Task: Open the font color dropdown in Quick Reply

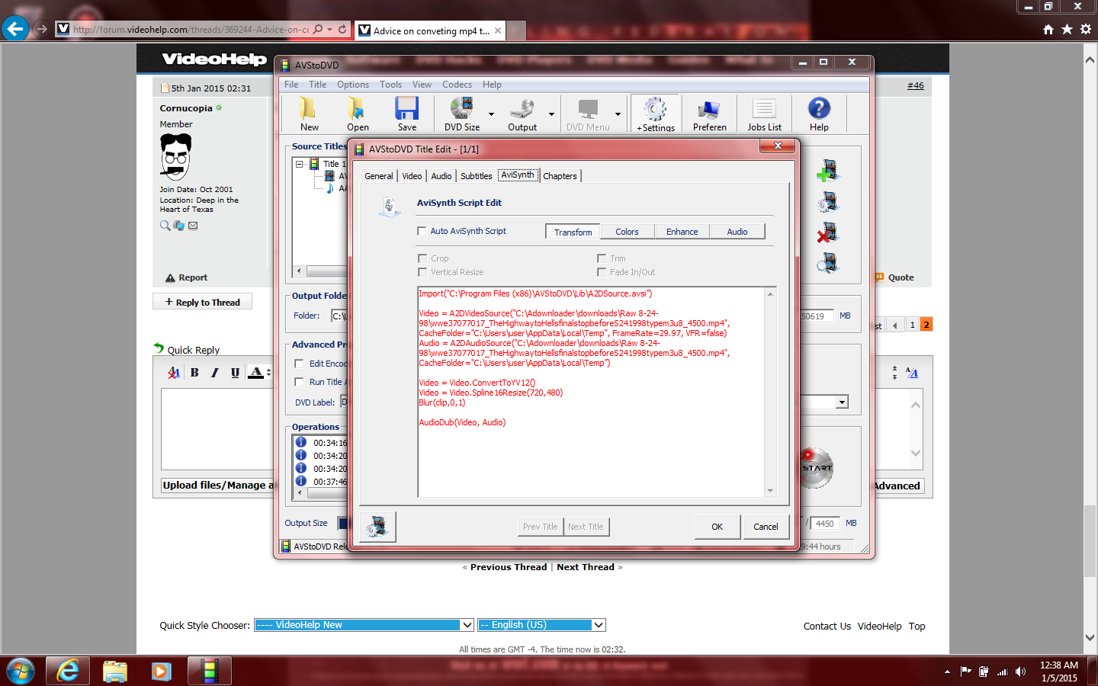Action: tap(268, 372)
